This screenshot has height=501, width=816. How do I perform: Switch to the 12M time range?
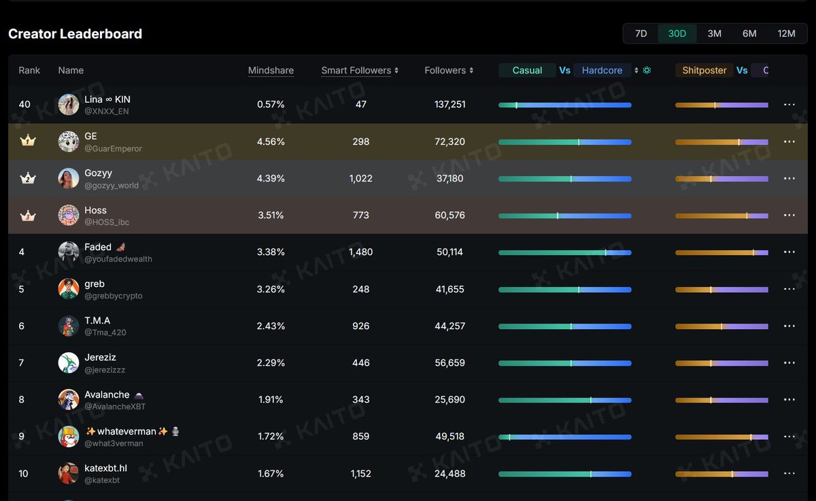pos(786,33)
